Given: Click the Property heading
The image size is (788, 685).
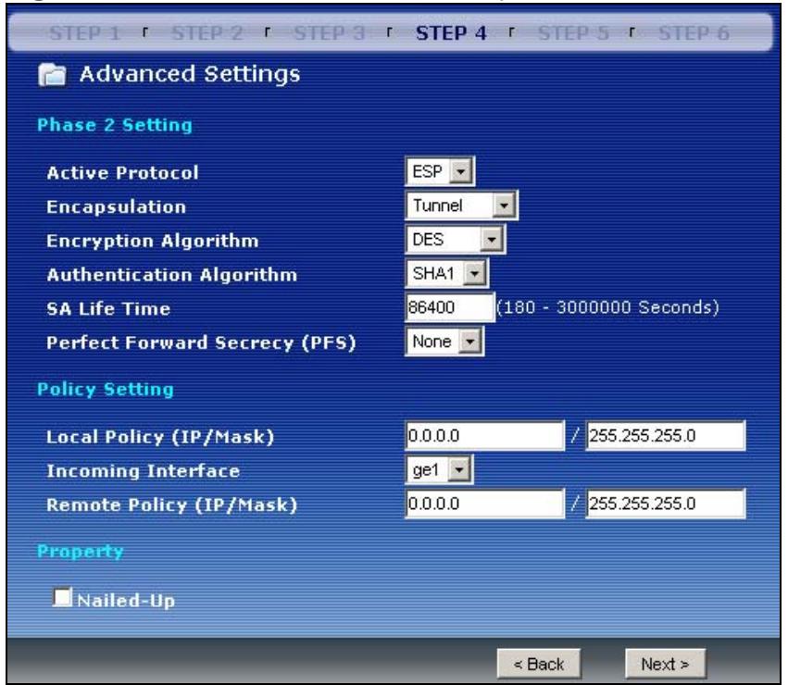Looking at the screenshot, I should pos(81,552).
